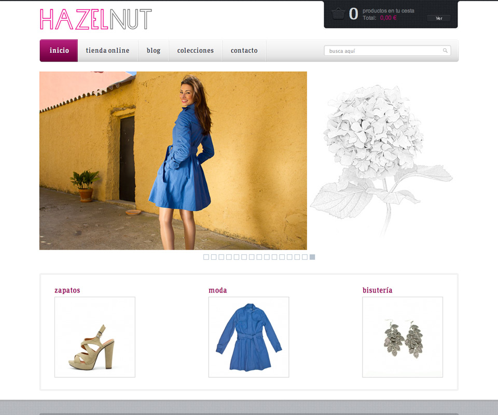Open the colecciones menu item

(196, 51)
